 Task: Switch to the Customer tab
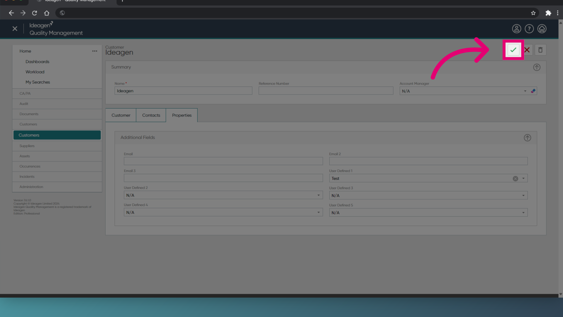121,115
